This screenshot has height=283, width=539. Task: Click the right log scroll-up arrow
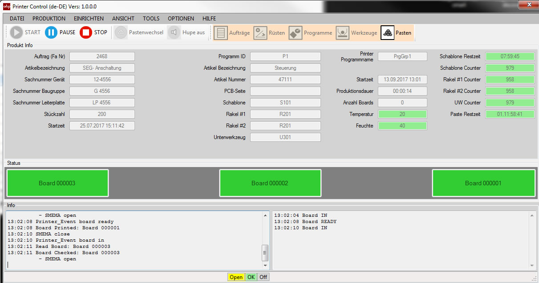tap(532, 215)
